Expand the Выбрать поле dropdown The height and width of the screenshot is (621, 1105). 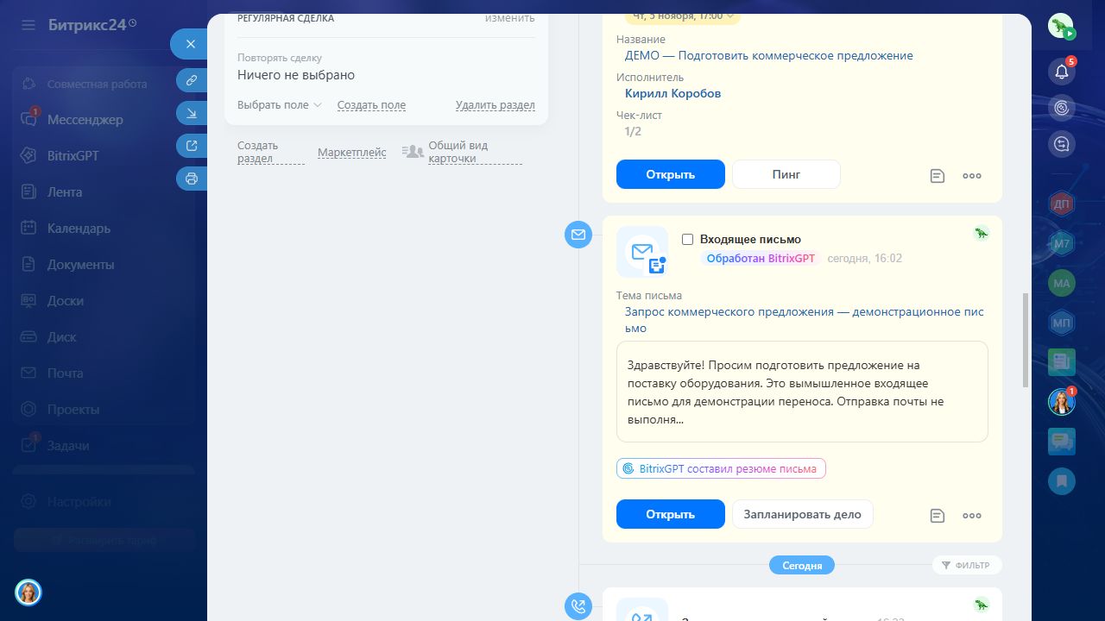(x=280, y=105)
